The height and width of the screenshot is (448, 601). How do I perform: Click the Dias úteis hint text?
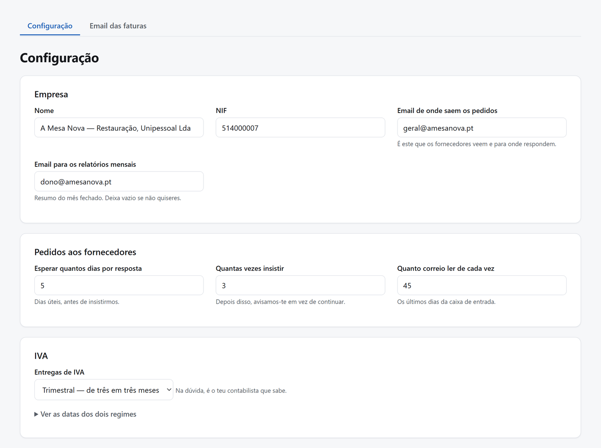(x=77, y=302)
